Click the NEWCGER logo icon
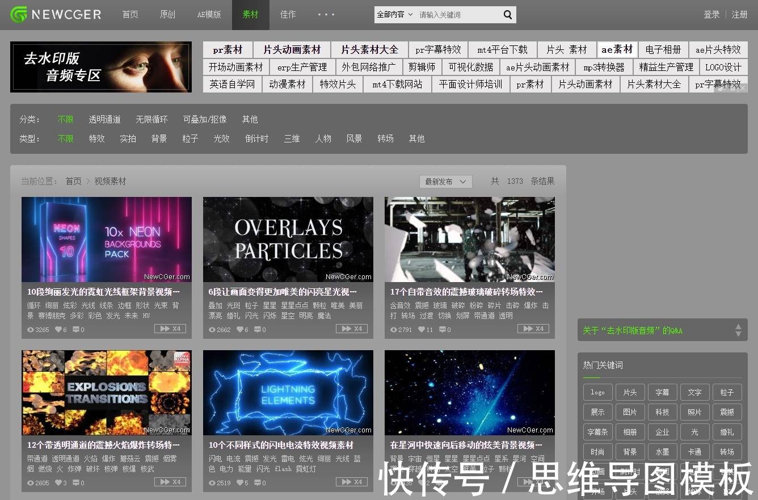 tap(19, 15)
